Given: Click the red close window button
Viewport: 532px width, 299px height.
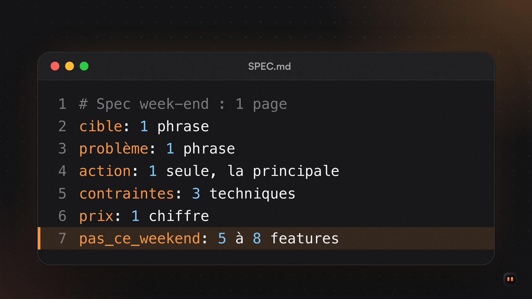Looking at the screenshot, I should 55,66.
